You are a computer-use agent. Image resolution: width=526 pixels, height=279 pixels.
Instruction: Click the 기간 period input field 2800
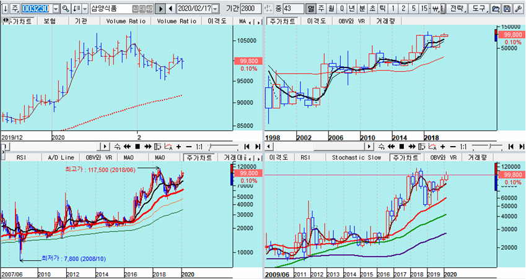click(x=251, y=9)
